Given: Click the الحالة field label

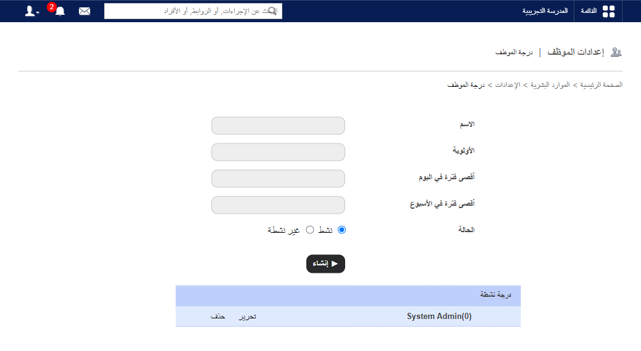Looking at the screenshot, I should pos(467,230).
